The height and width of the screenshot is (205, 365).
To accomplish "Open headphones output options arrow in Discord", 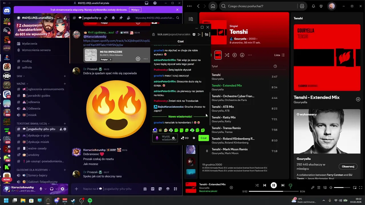I will click(56, 189).
